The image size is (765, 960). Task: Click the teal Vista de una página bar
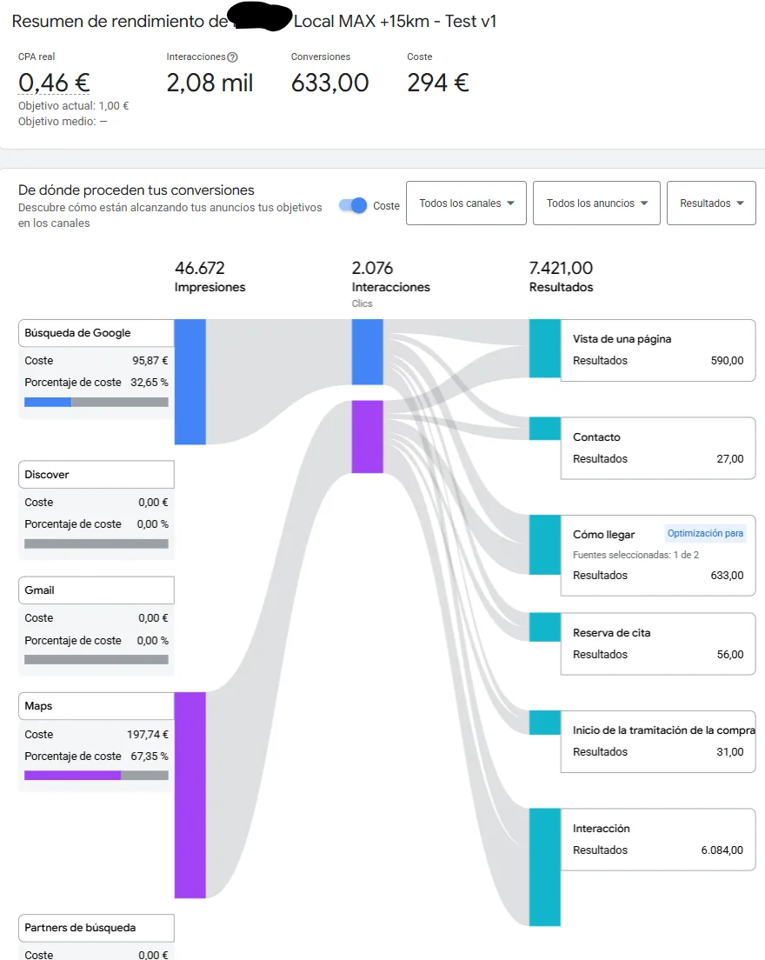click(545, 349)
